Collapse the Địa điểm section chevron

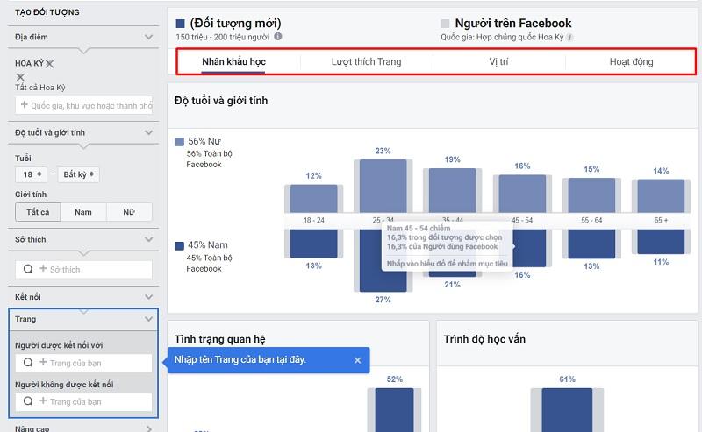point(148,37)
